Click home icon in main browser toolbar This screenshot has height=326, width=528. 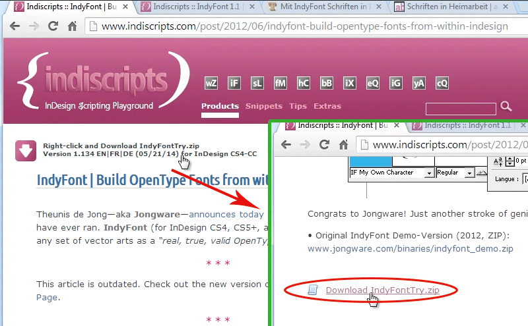coord(72,26)
